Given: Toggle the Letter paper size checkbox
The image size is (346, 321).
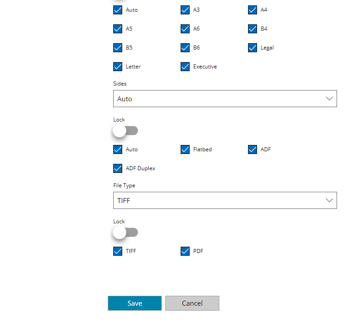Looking at the screenshot, I should (118, 67).
